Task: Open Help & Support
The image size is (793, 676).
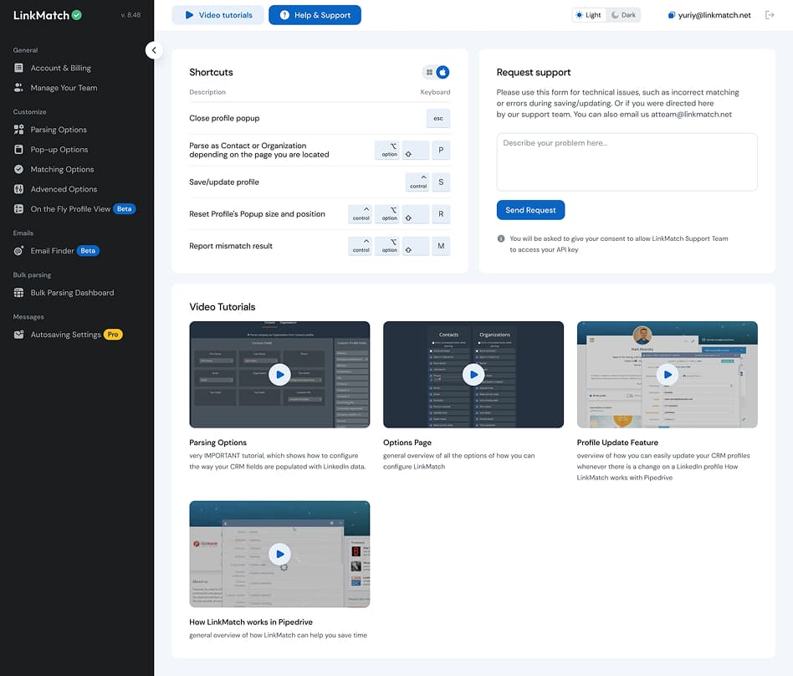Action: pos(315,14)
